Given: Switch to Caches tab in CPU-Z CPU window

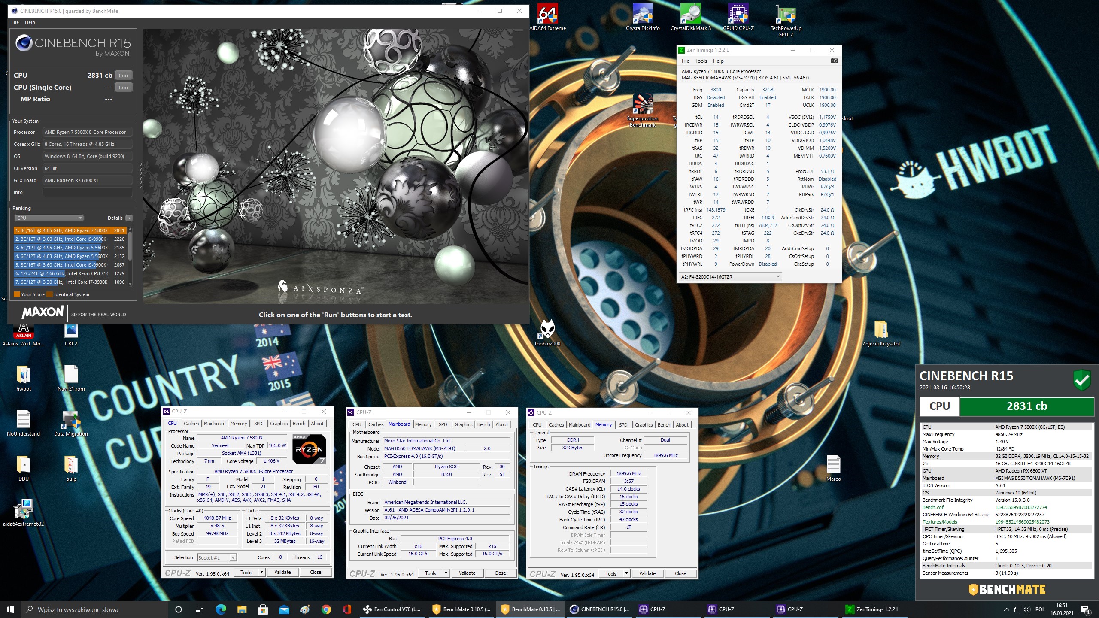Looking at the screenshot, I should tap(191, 424).
